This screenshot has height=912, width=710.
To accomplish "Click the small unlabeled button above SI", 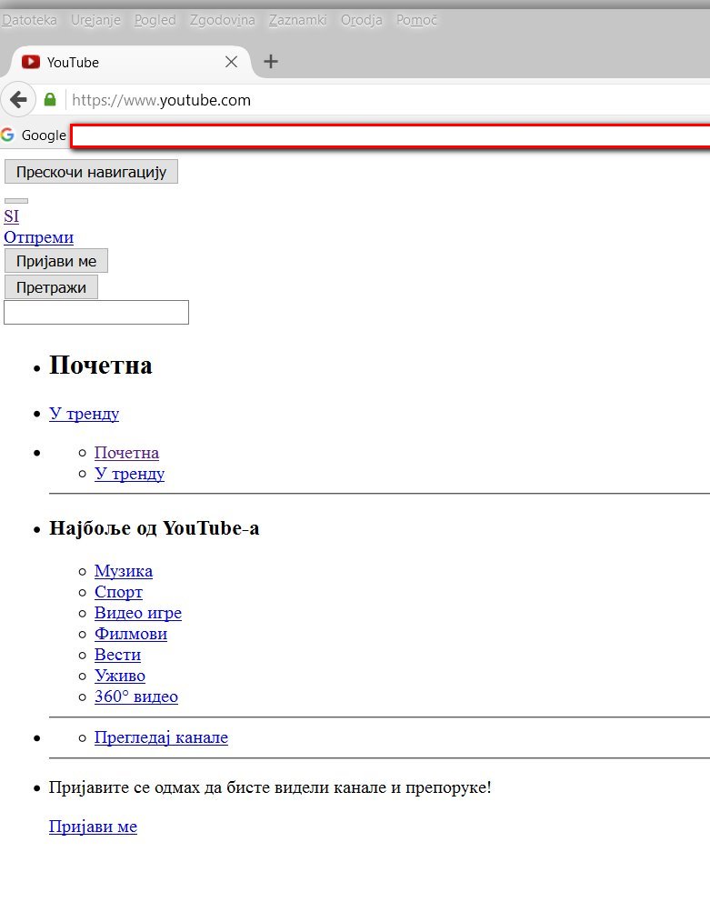I will tap(16, 201).
